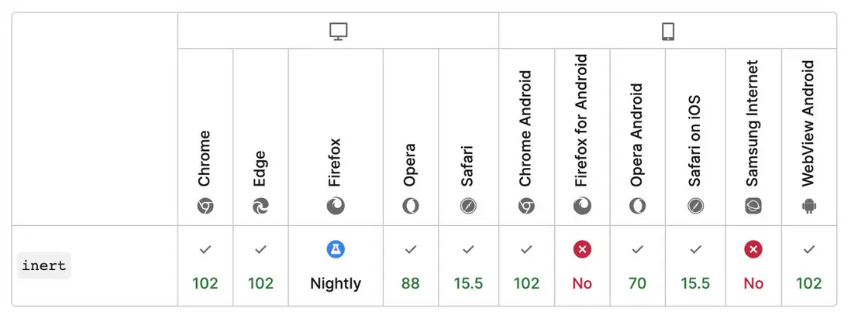Image resolution: width=851 pixels, height=318 pixels.
Task: Expand Firefox Nightly support cell
Action: click(x=336, y=266)
